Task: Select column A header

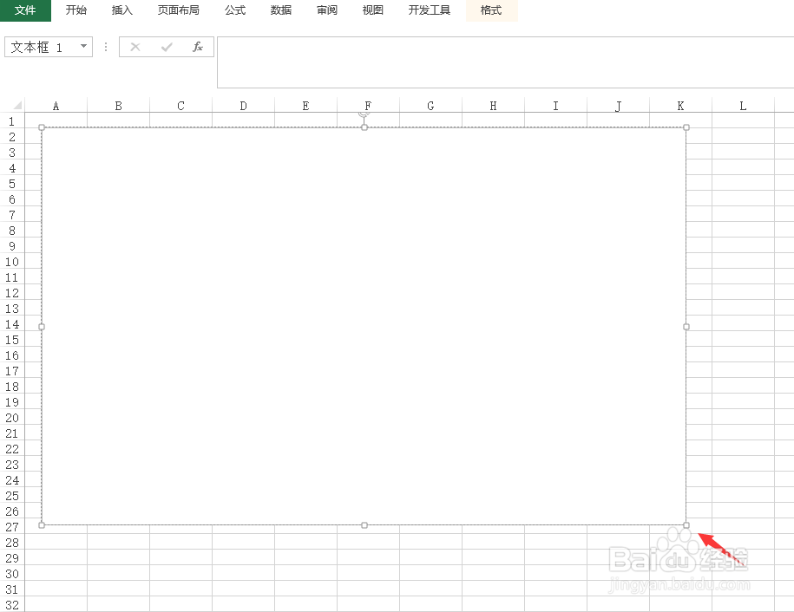Action: coord(56,105)
